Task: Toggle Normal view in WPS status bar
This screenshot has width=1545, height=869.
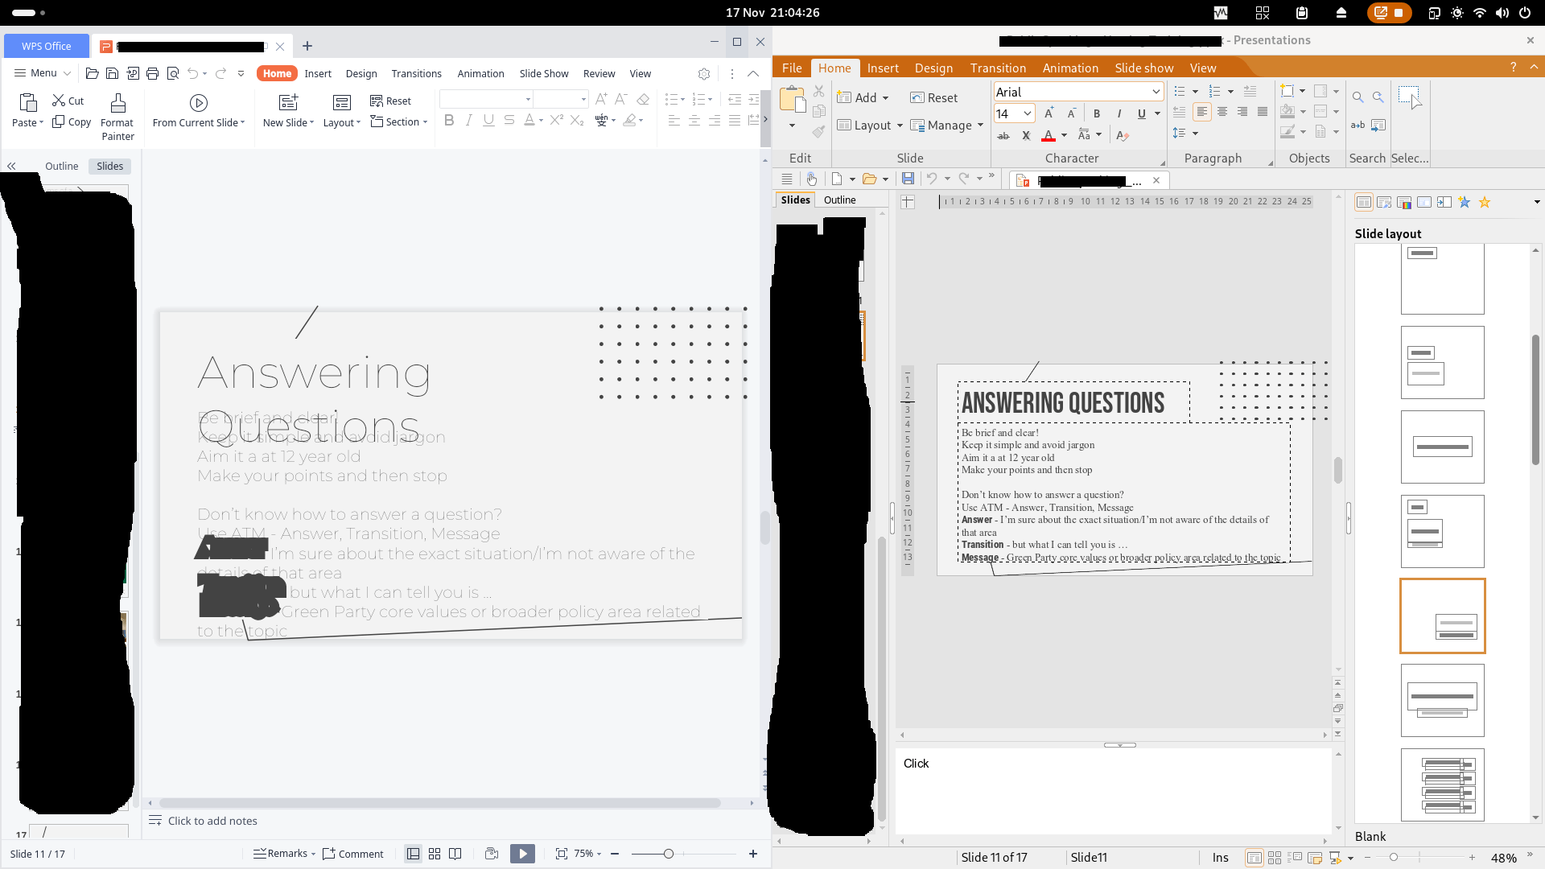Action: [x=414, y=854]
